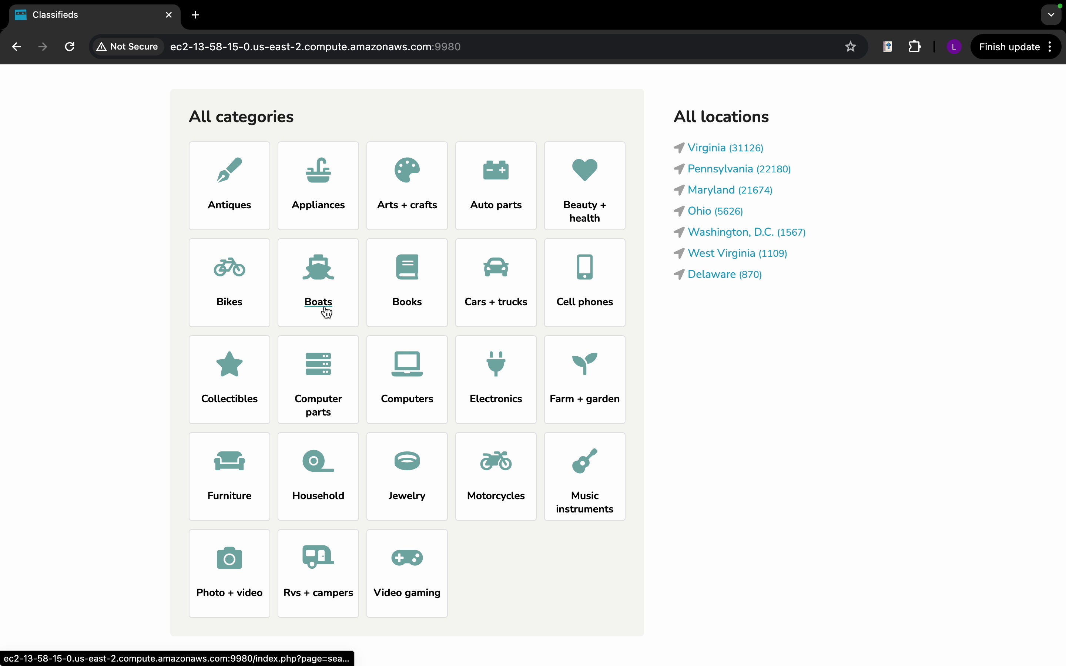Open the browser extensions puzzle icon

(x=915, y=47)
